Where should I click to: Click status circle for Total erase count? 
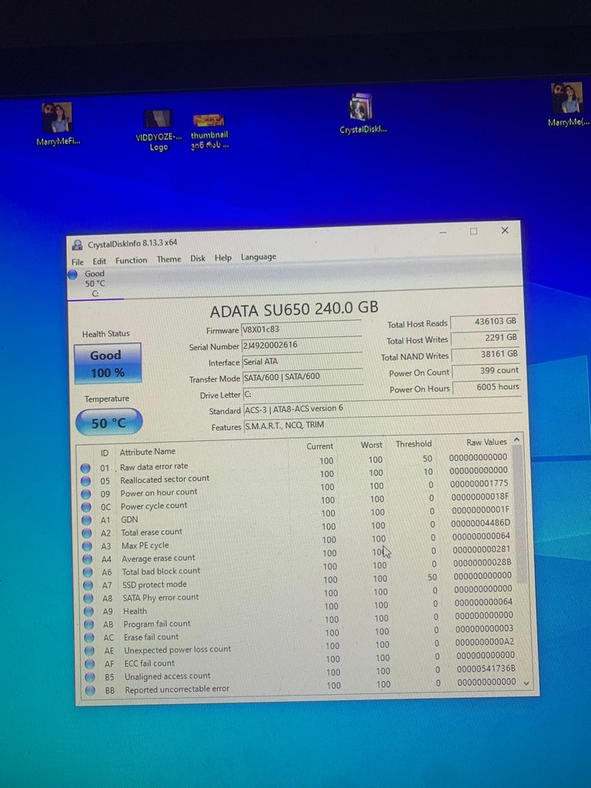tap(87, 533)
